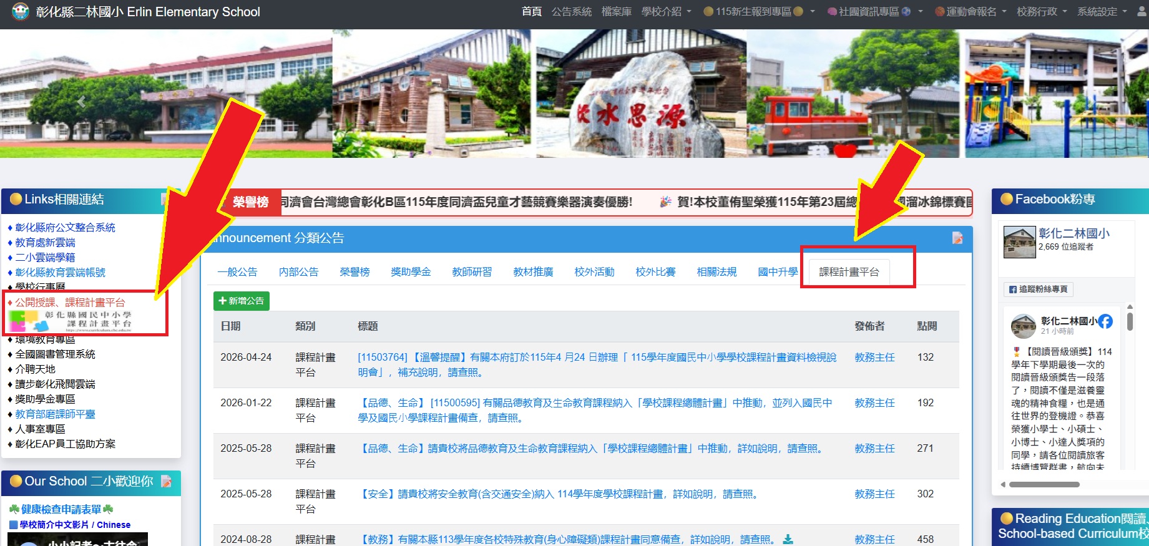This screenshot has width=1149, height=546.
Task: Click the Facebook logo in the 彰化二林國小 post
Action: (x=1105, y=321)
